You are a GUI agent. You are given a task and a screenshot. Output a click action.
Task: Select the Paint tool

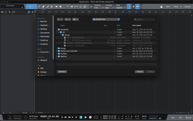[x=48, y=6]
